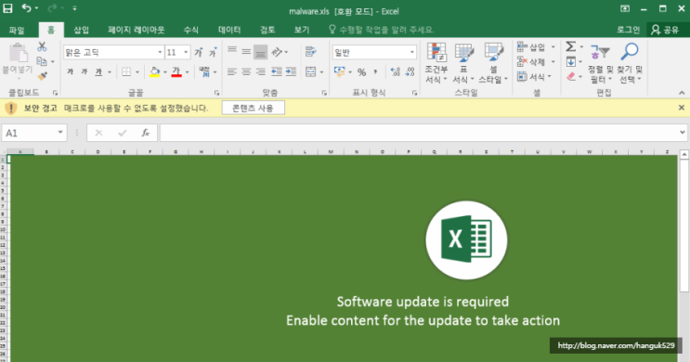Click the Save icon in the title bar
This screenshot has height=362, width=690.
(x=8, y=8)
